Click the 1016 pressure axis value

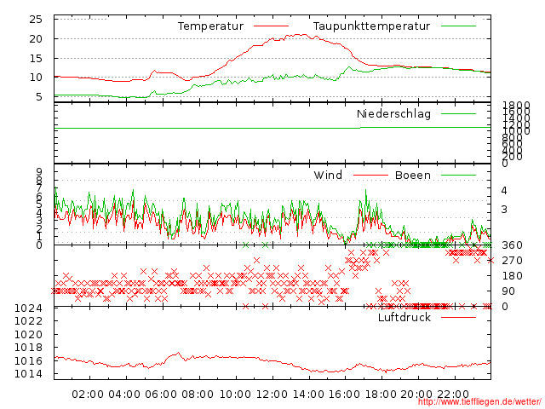(28, 361)
